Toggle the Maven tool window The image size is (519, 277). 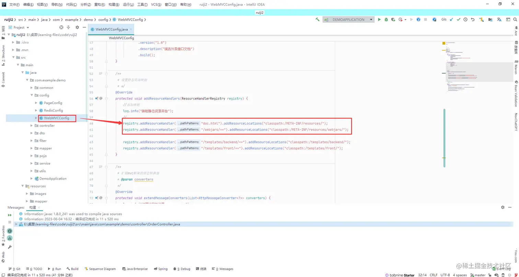pyautogui.click(x=516, y=67)
